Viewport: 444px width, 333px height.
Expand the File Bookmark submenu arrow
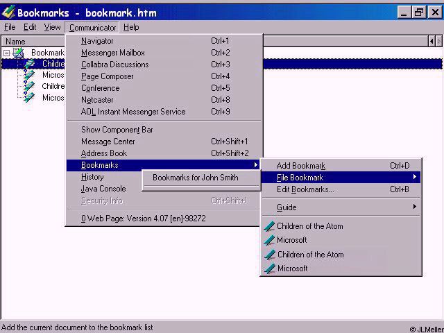tap(415, 178)
